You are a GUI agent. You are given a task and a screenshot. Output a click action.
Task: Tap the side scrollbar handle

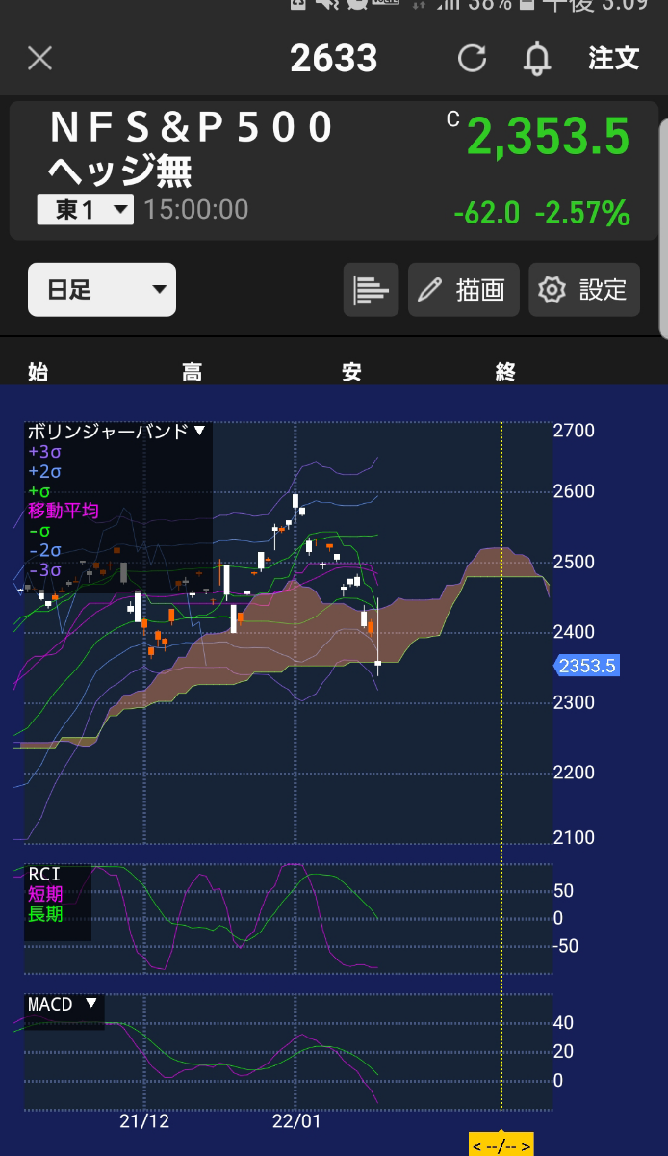(663, 229)
